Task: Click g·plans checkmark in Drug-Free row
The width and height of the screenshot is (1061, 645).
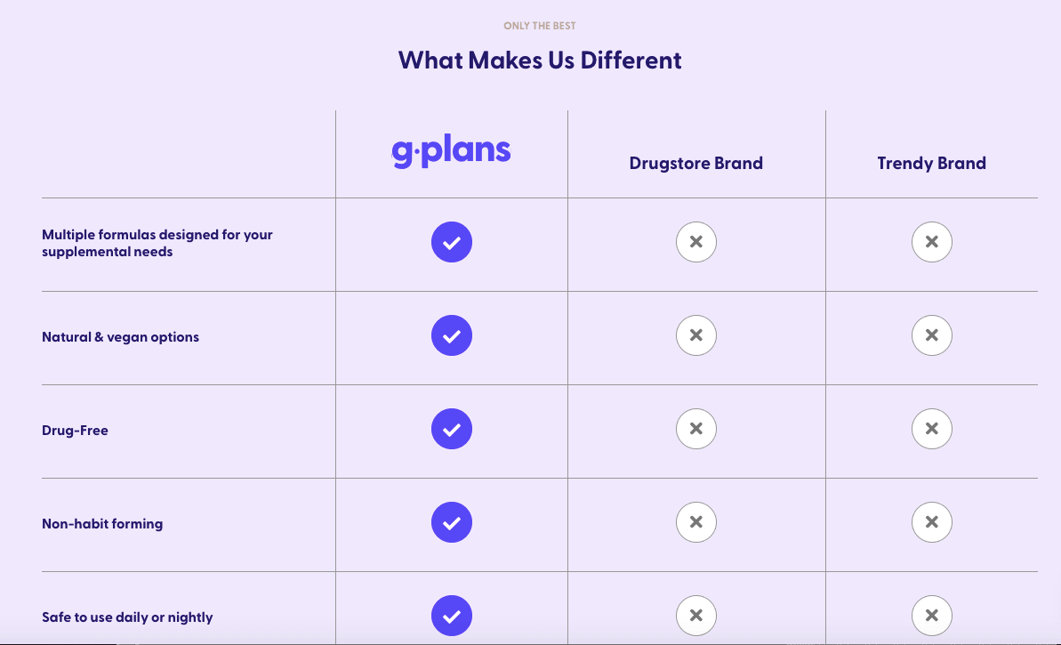Action: pyautogui.click(x=451, y=429)
